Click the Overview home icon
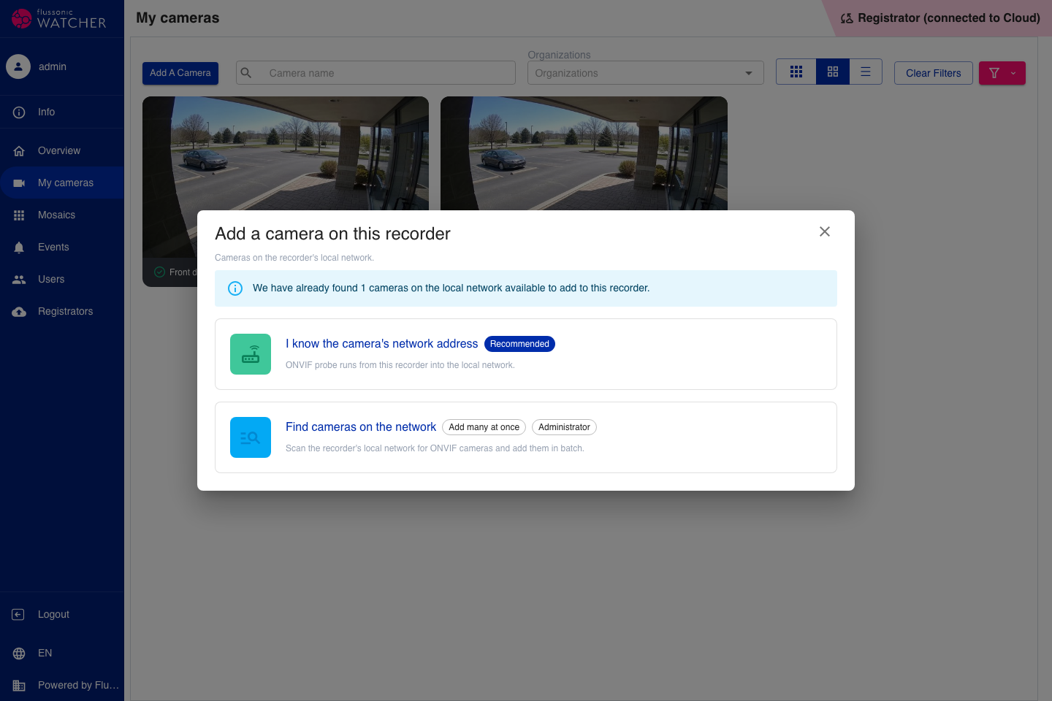This screenshot has width=1052, height=701. point(19,151)
